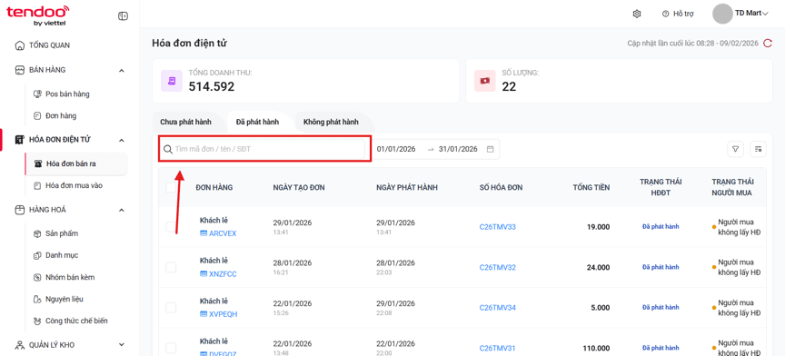Collapse the Bán hàng menu section

121,70
